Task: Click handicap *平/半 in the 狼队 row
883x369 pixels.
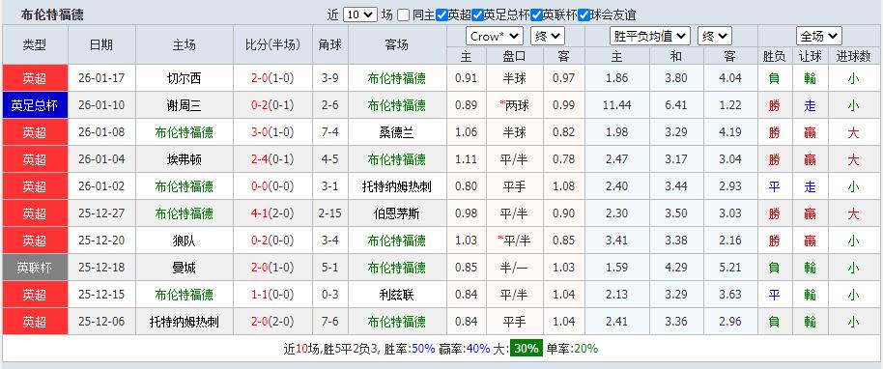Action: point(514,241)
